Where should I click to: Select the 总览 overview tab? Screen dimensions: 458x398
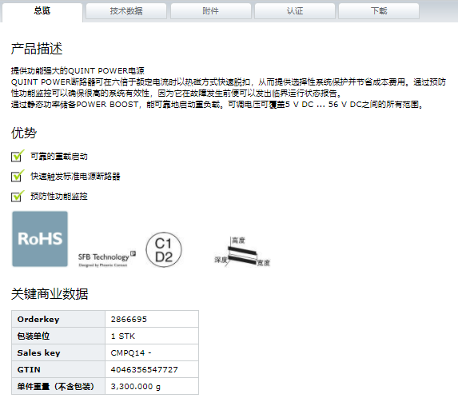(42, 12)
